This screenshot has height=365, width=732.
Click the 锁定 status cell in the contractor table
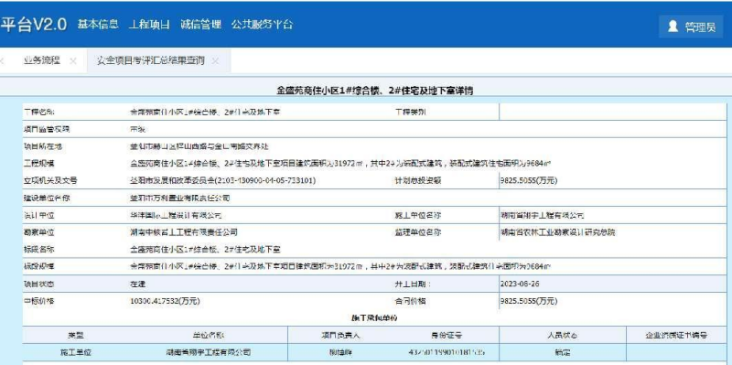coord(563,352)
